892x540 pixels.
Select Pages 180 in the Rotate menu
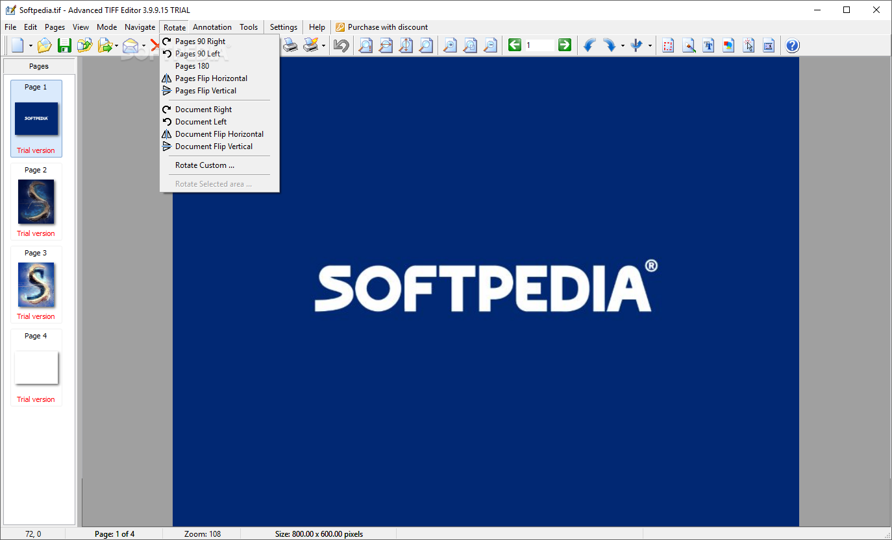(220, 66)
